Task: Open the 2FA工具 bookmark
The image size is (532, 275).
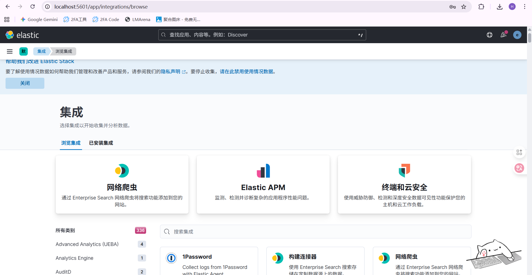Action: (75, 19)
